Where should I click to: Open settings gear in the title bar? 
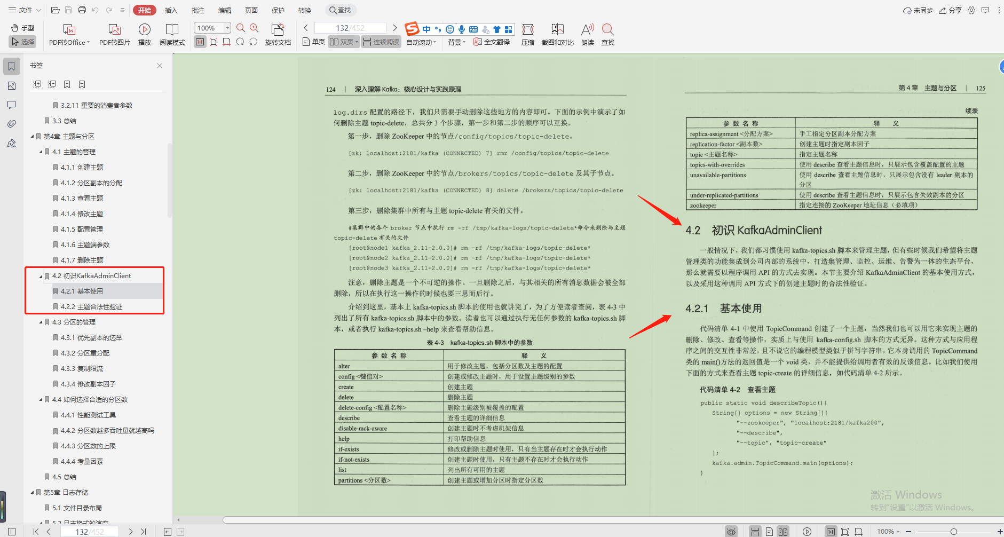(x=971, y=10)
